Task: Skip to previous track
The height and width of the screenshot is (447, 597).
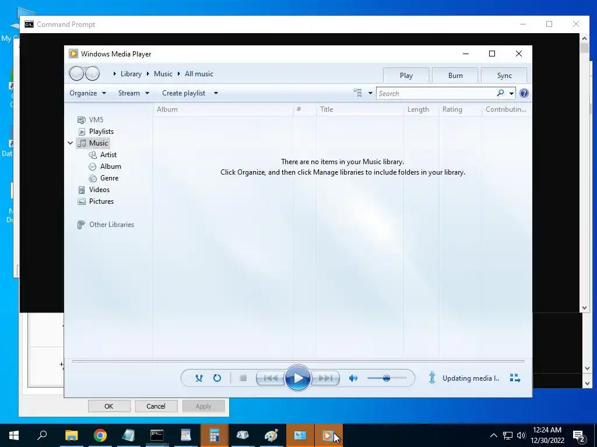Action: (271, 378)
